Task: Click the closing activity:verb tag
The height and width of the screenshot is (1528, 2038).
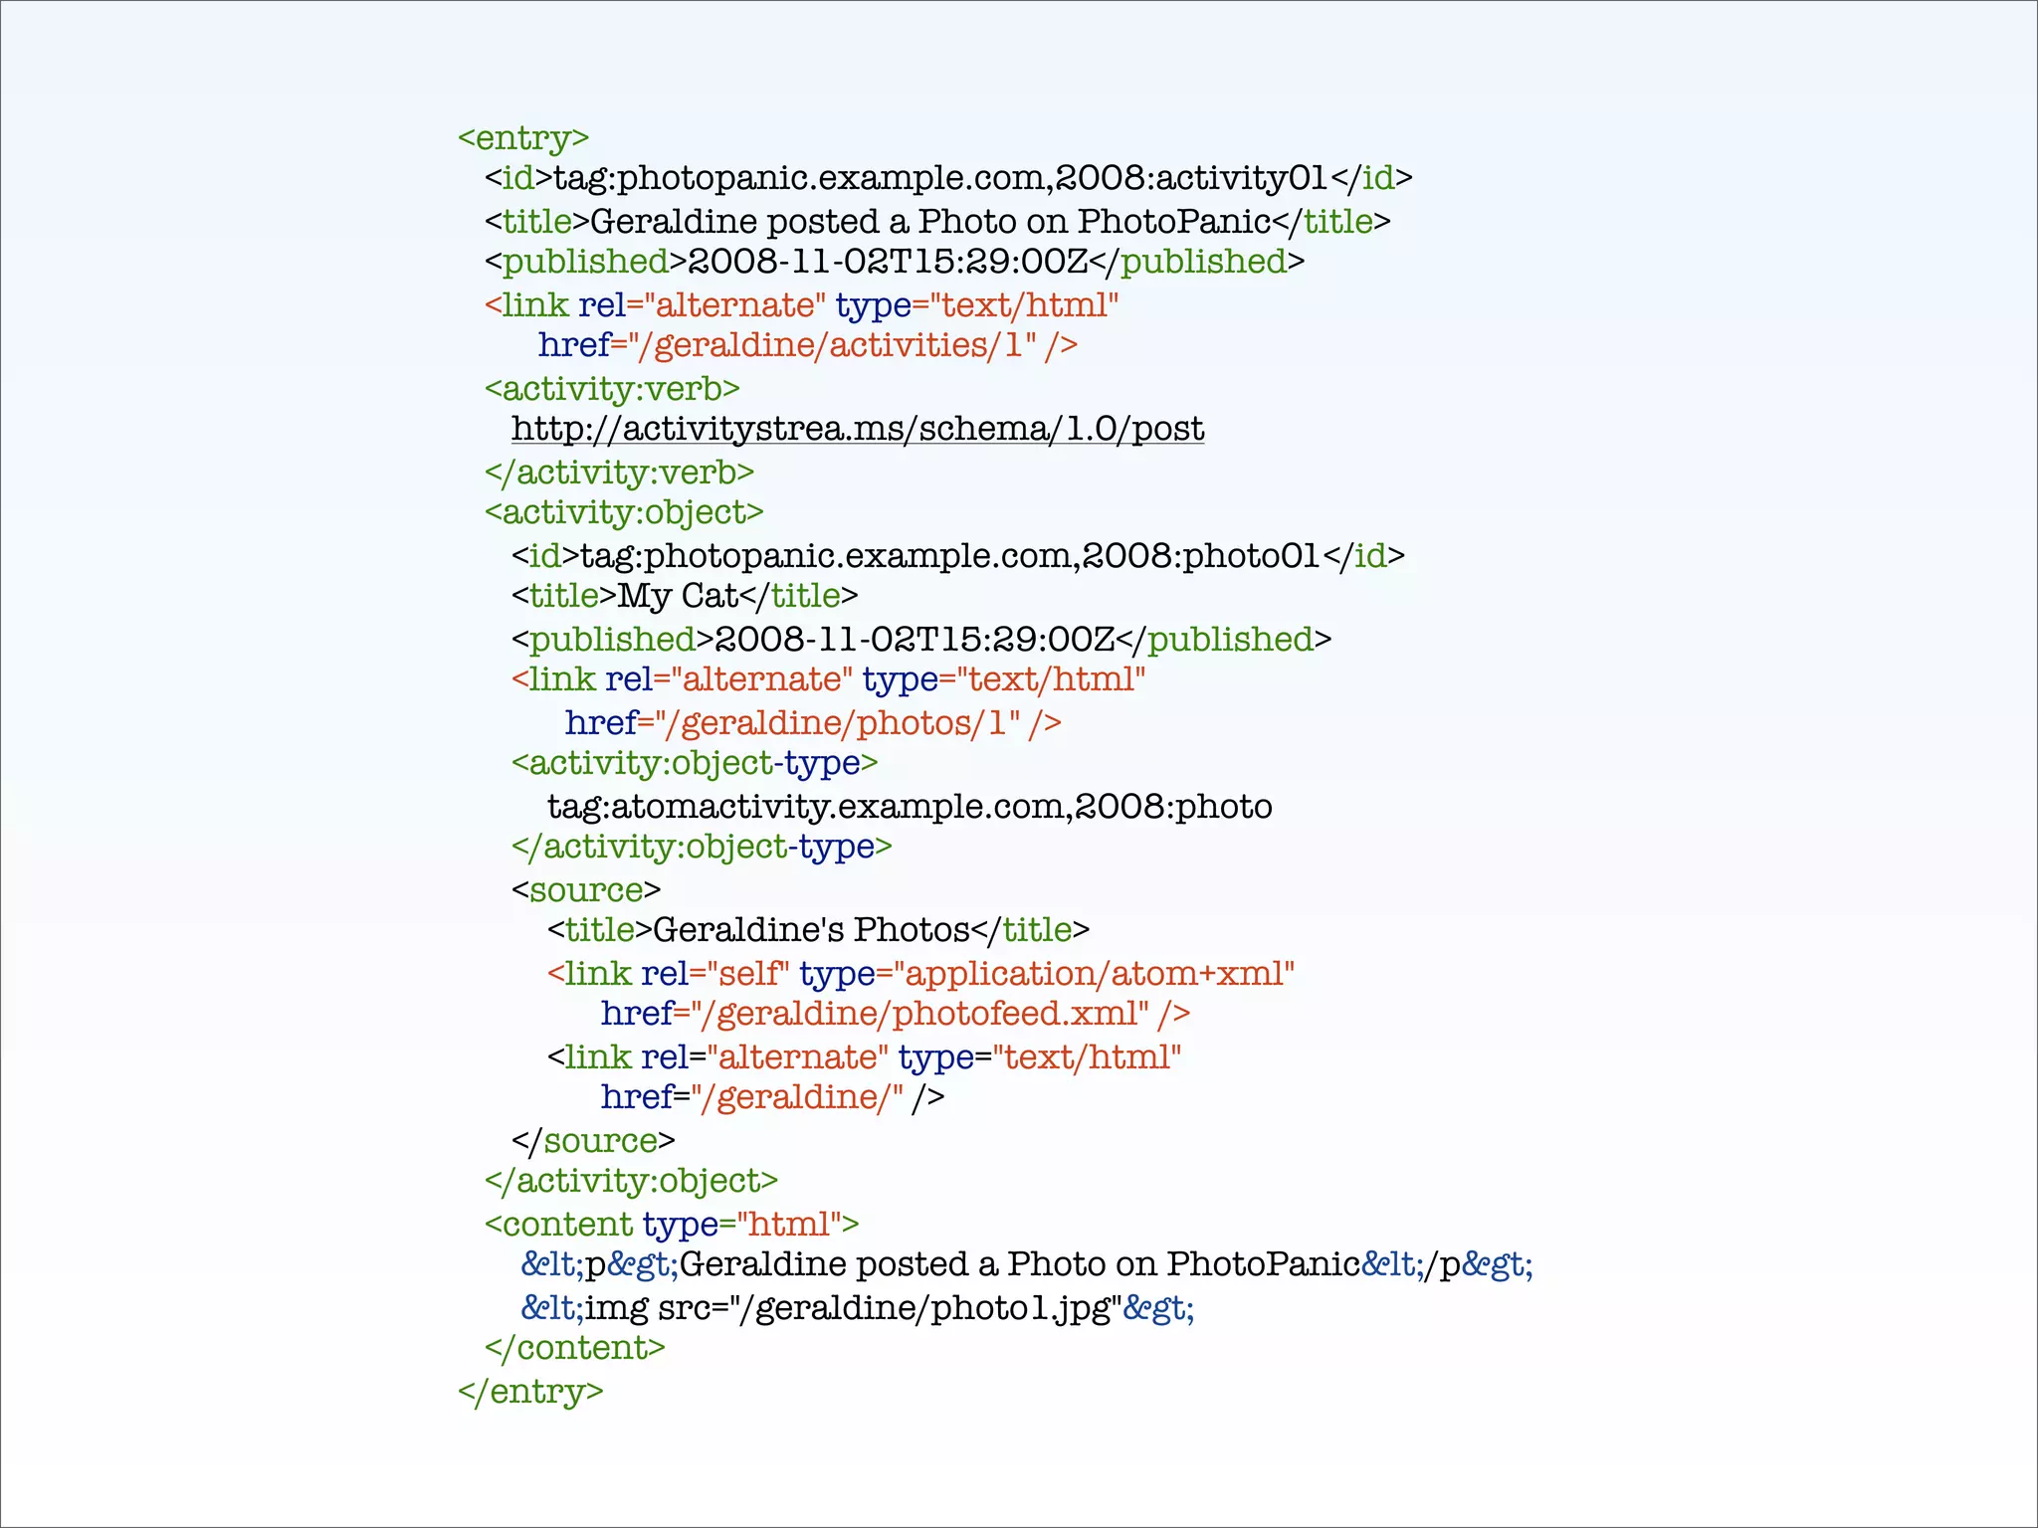Action: pos(619,472)
